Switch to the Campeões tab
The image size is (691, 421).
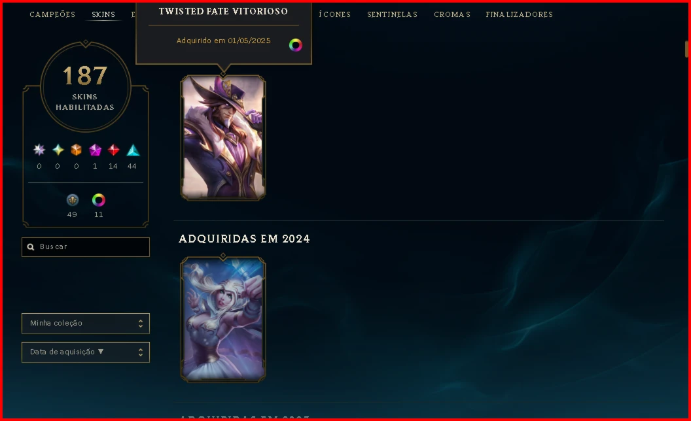52,14
